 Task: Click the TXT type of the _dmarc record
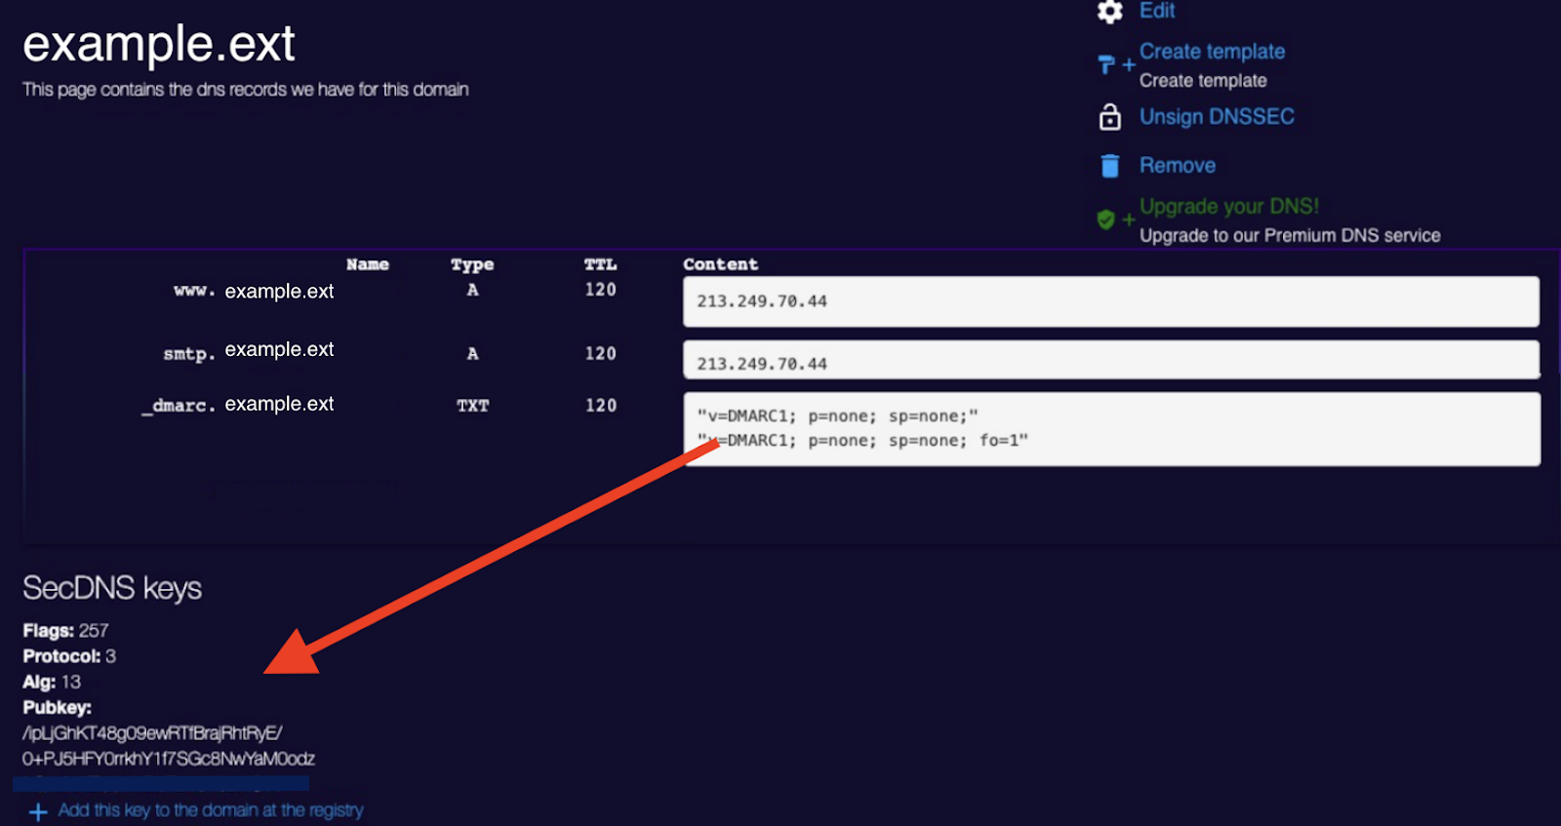[x=473, y=406]
